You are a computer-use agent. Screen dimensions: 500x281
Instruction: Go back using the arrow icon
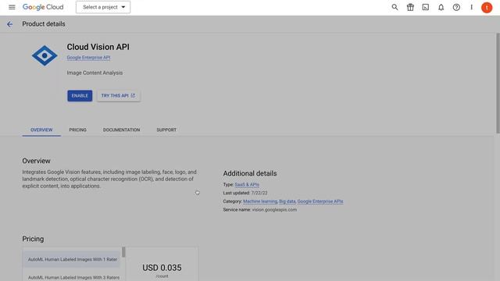[10, 24]
